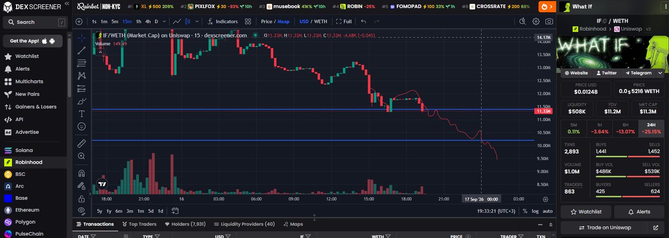
Task: Open the emoji icons tool
Action: point(82,126)
